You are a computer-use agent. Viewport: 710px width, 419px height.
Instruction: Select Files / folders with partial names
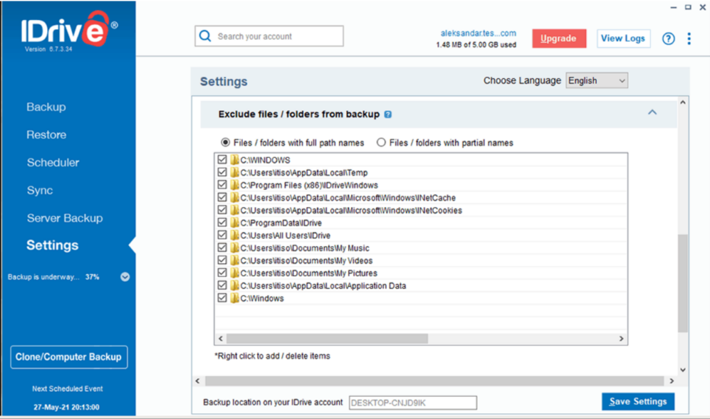(381, 143)
